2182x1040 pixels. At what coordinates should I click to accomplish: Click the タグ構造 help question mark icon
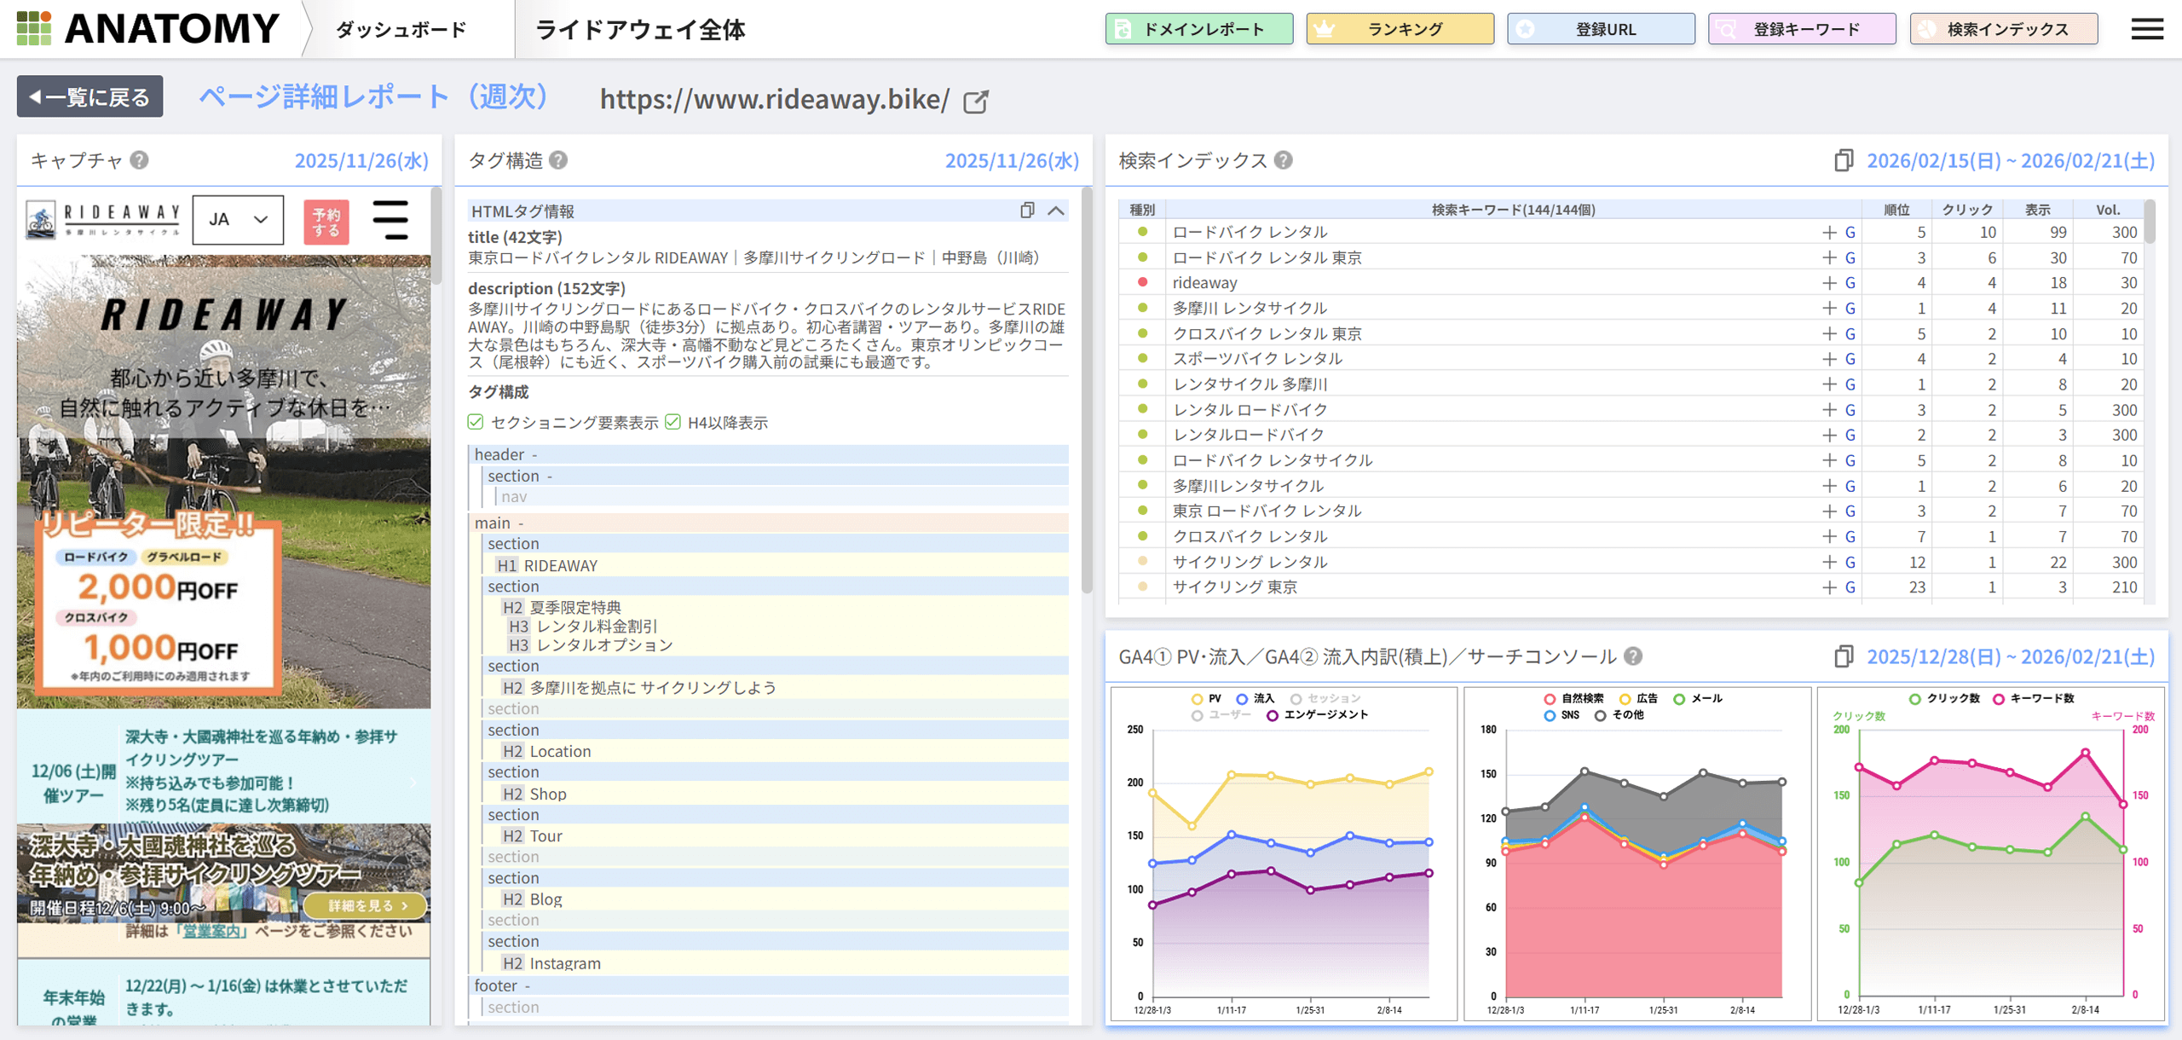[x=558, y=160]
